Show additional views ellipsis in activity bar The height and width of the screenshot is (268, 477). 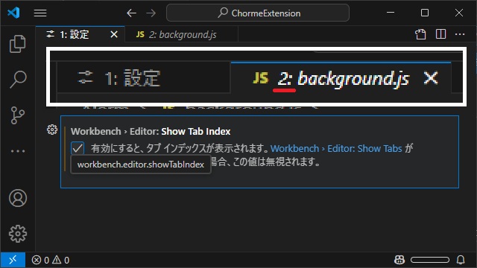[18, 151]
